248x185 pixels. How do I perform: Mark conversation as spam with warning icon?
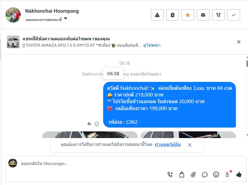[x=157, y=15]
